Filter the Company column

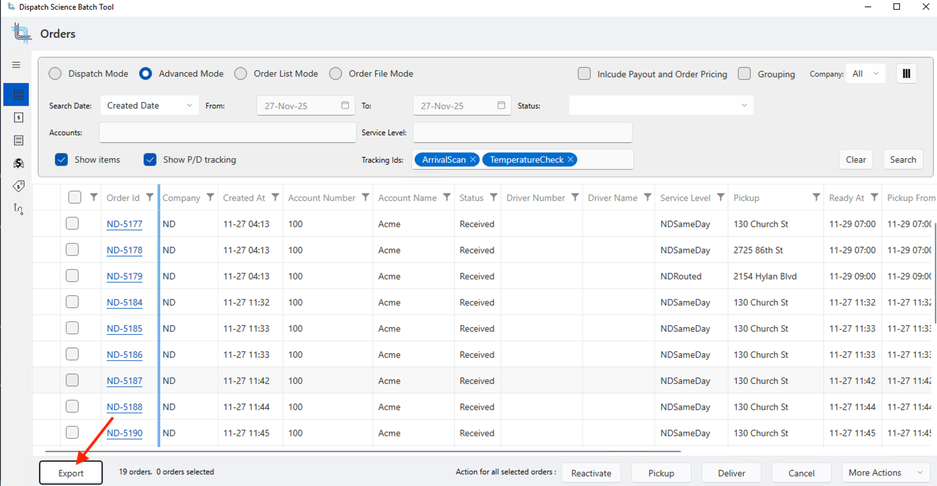(210, 198)
